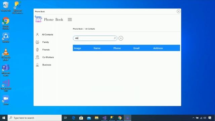The width and height of the screenshot is (215, 121).
Task: Click the taskbar search box
Action: (x=35, y=118)
